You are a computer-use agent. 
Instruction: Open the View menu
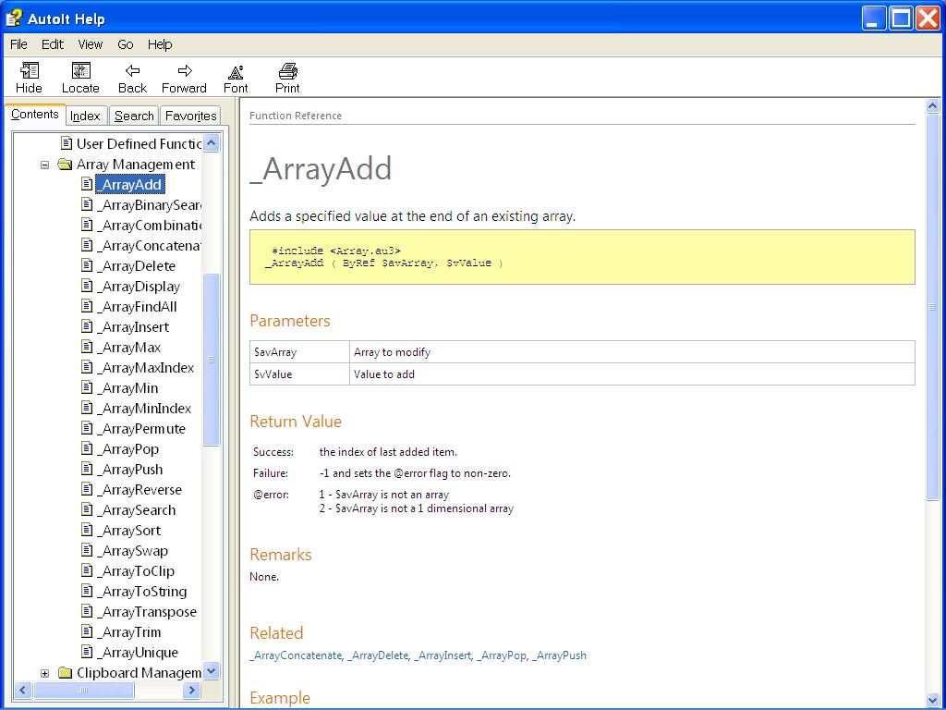pos(91,44)
